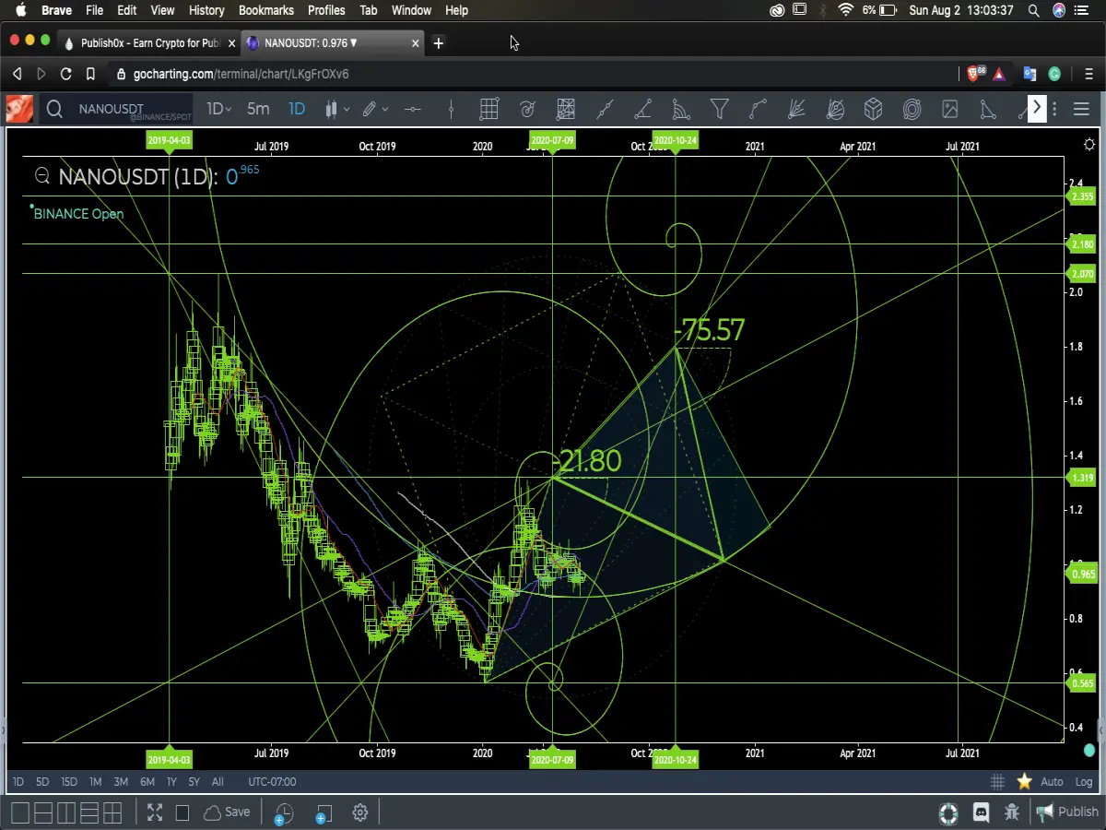Choose the two-row split layout
Image resolution: width=1106 pixels, height=830 pixels.
coord(43,812)
